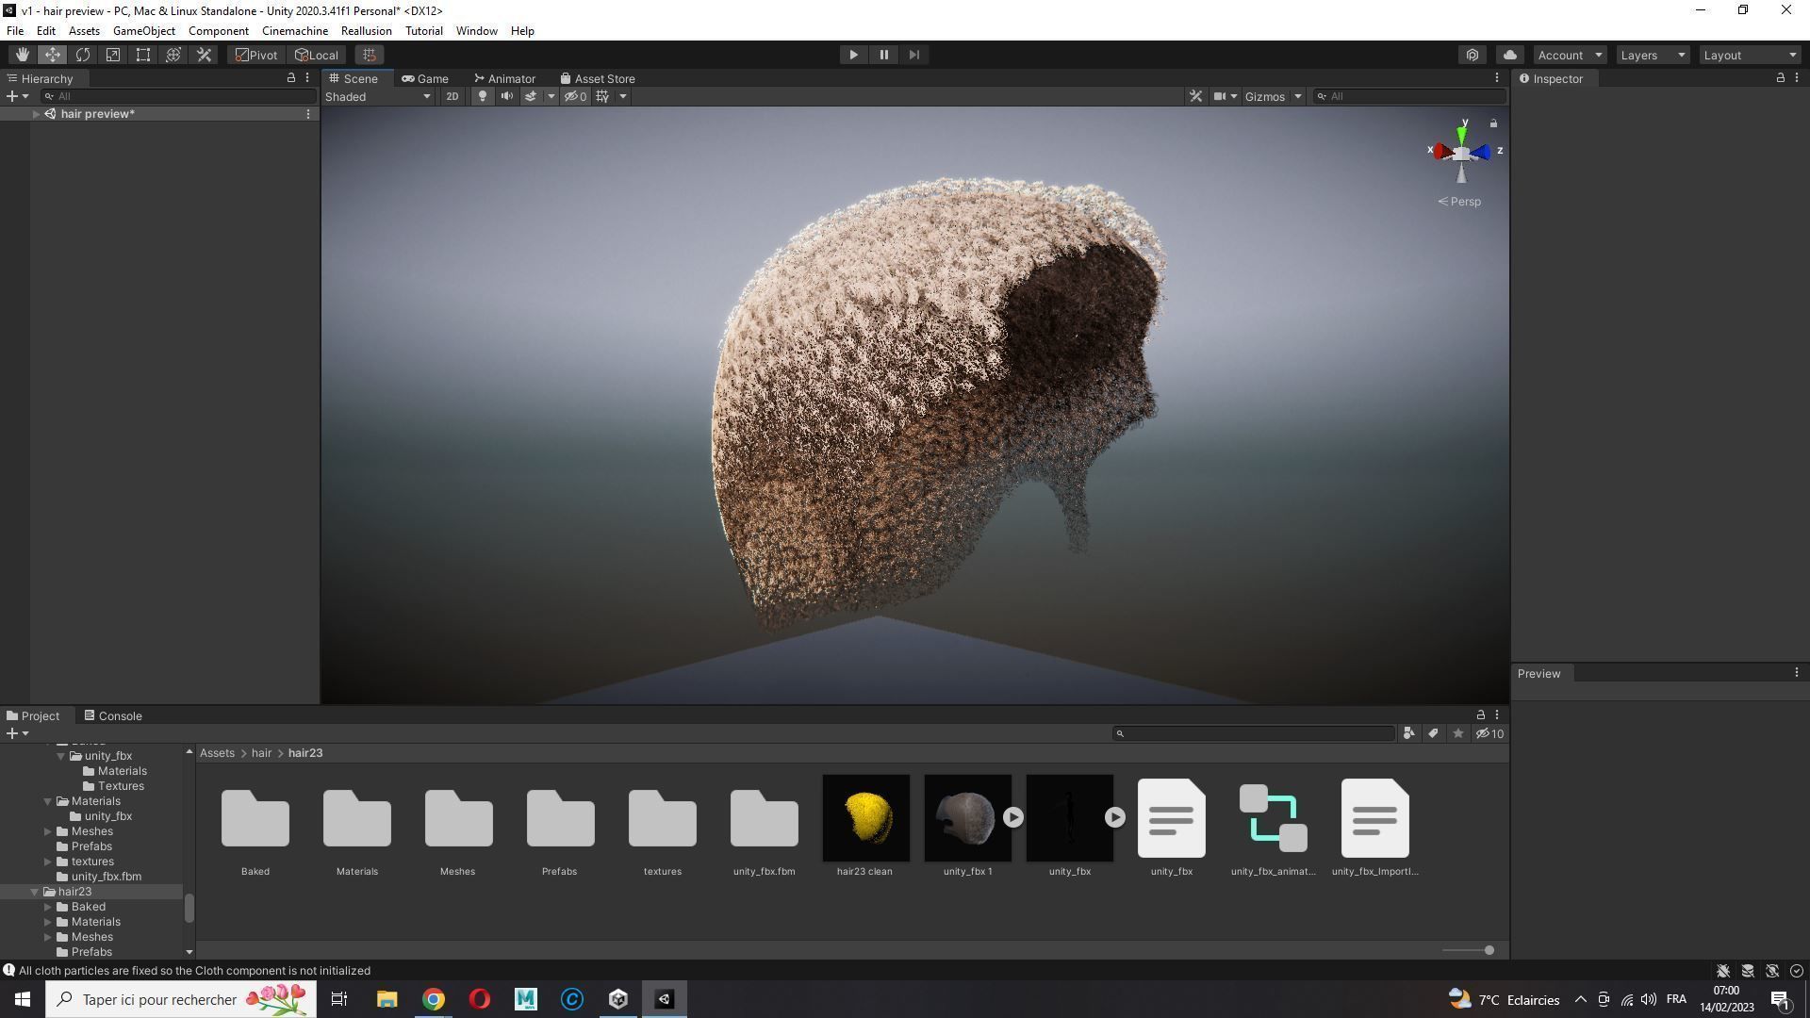Viewport: 1810px width, 1018px height.
Task: Toggle Pivot handle position button
Action: [256, 55]
